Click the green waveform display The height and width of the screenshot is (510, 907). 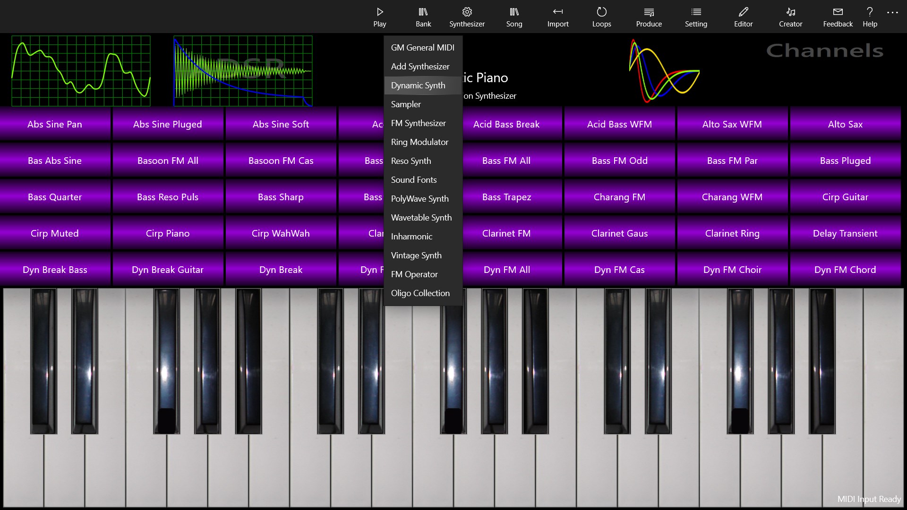click(x=80, y=71)
